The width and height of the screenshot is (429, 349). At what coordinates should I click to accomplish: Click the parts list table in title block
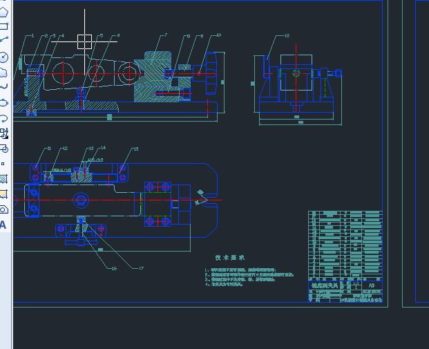pos(345,245)
